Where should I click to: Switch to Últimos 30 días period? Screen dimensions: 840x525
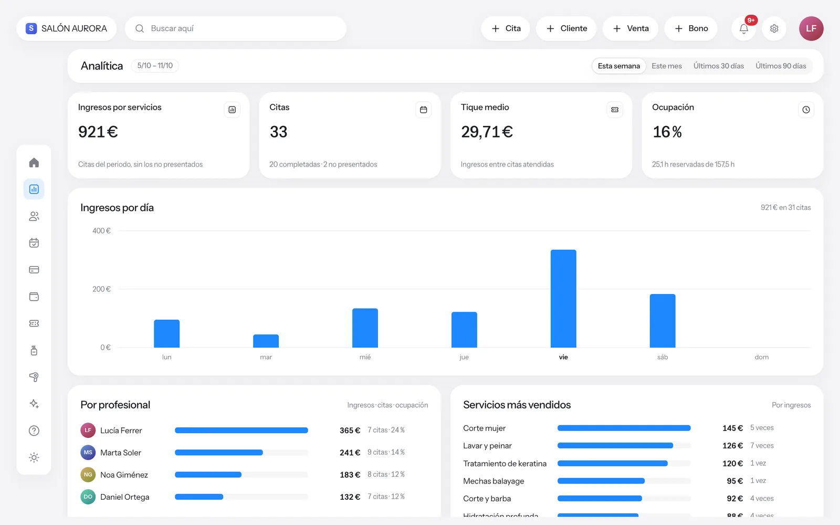click(x=719, y=66)
